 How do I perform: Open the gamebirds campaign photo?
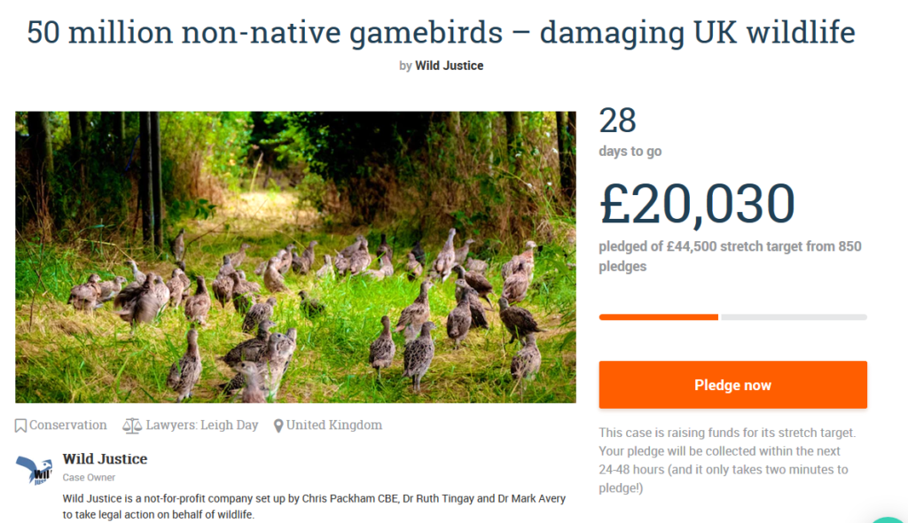295,257
